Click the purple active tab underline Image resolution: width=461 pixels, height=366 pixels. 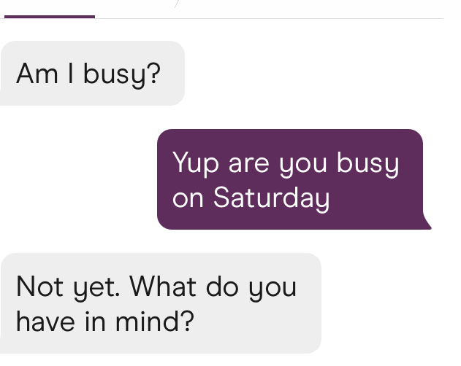49,16
